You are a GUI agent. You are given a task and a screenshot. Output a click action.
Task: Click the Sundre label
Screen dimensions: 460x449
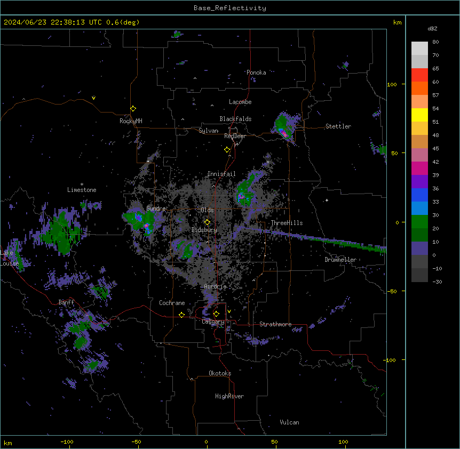tap(156, 209)
